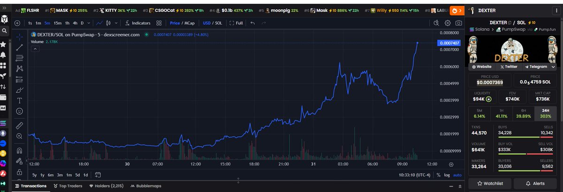Open the search magnifier in sidebar
Screen dimensions: 563x192
coord(4,31)
